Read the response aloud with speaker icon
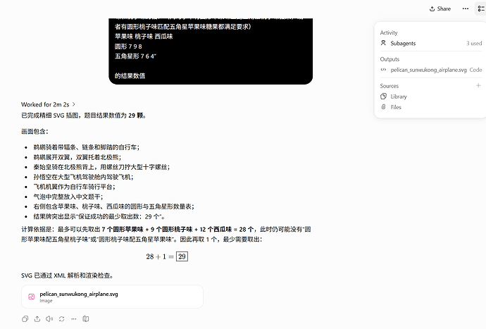This screenshot has height=329, width=486. click(x=49, y=318)
